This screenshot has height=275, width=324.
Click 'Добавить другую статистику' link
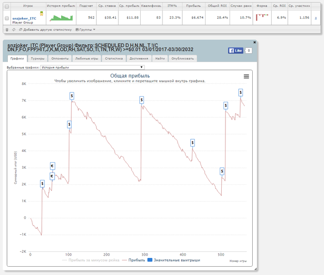tap(45, 30)
